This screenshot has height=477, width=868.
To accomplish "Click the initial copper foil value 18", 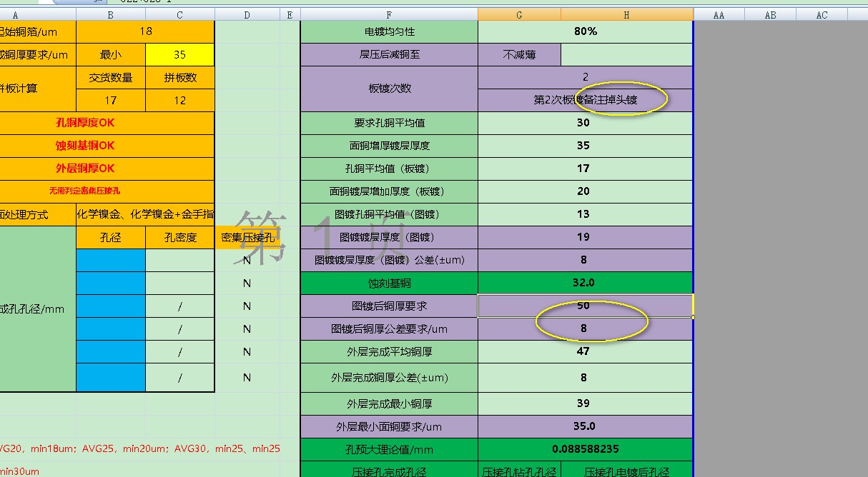I will [x=145, y=32].
